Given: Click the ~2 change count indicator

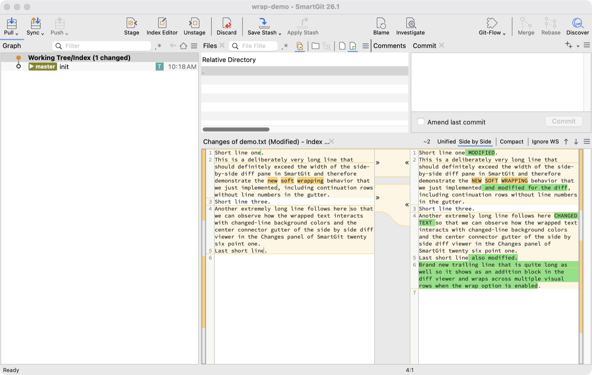Looking at the screenshot, I should point(427,141).
